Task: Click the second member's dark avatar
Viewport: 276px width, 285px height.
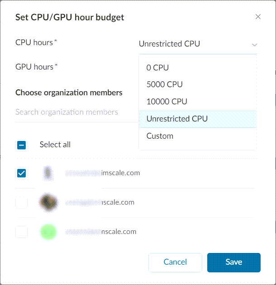Action: coord(48,203)
